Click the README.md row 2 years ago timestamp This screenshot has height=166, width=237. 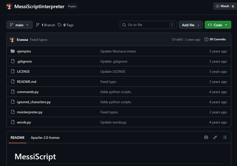tap(218, 82)
